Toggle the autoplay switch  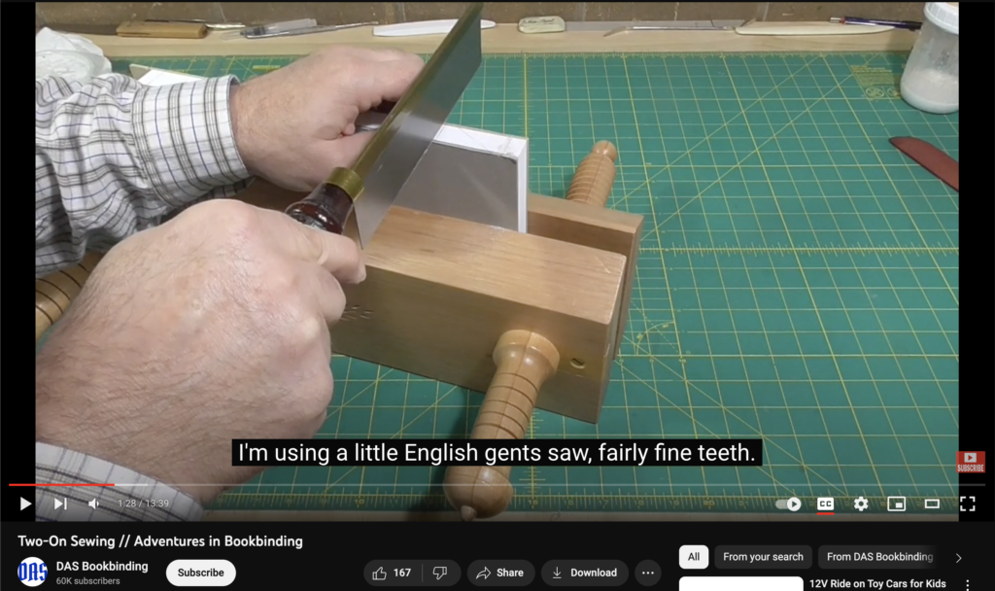[788, 504]
